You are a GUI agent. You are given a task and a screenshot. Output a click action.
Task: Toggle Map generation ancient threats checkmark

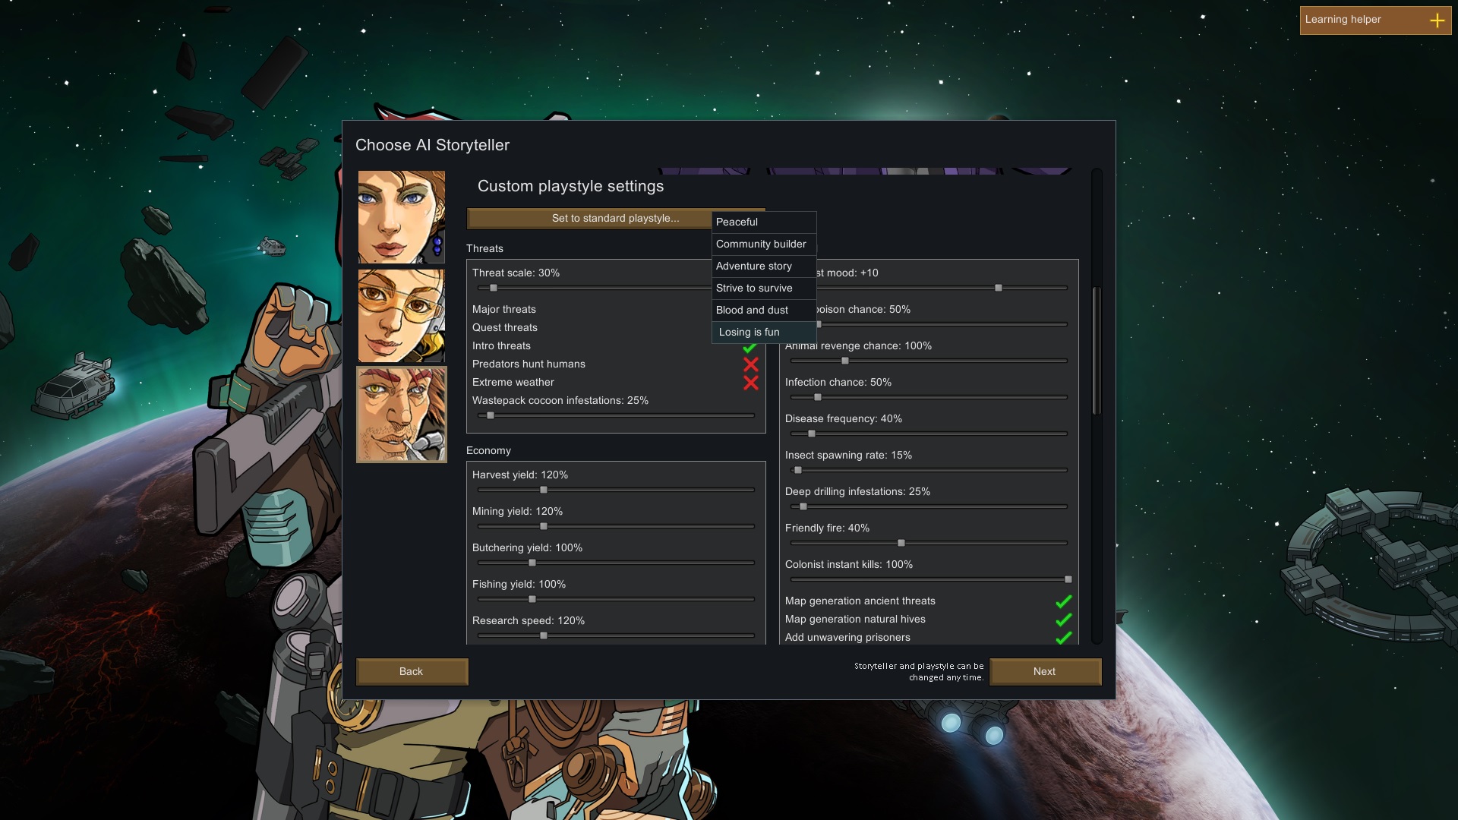(x=1064, y=601)
